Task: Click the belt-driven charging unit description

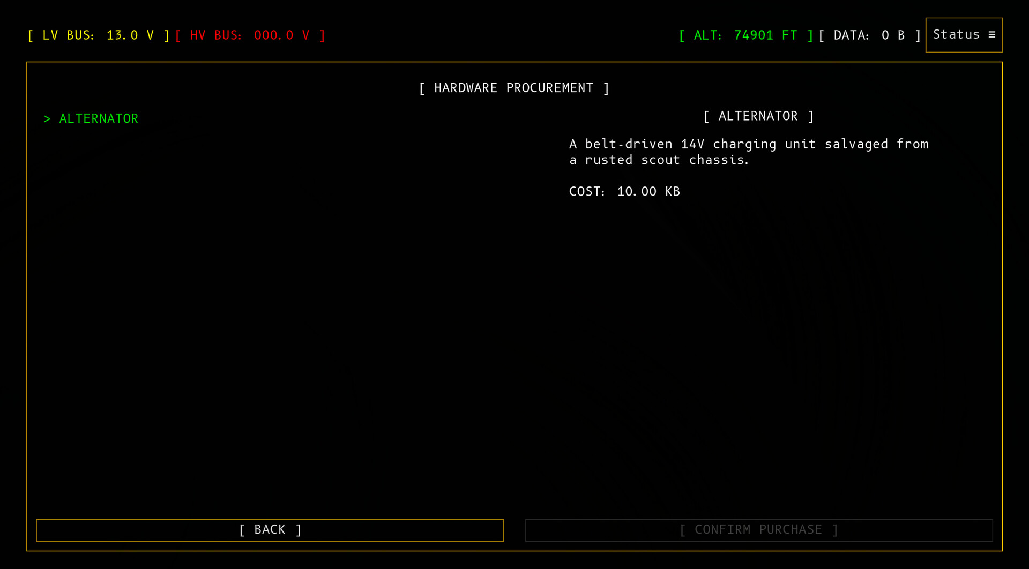Action: 748,144
